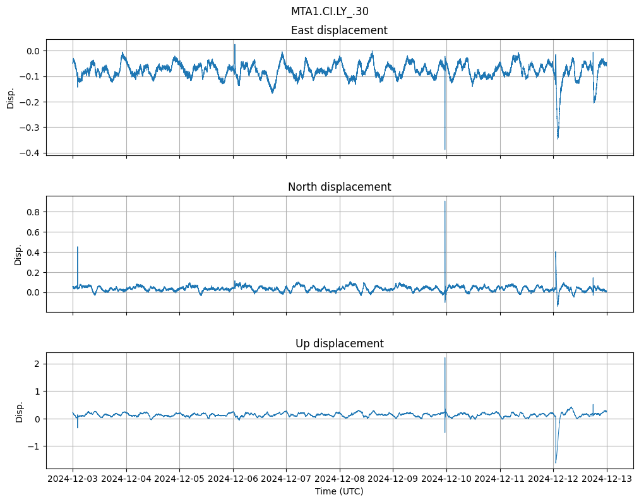Click the Up displacement subplot title

pyautogui.click(x=339, y=344)
